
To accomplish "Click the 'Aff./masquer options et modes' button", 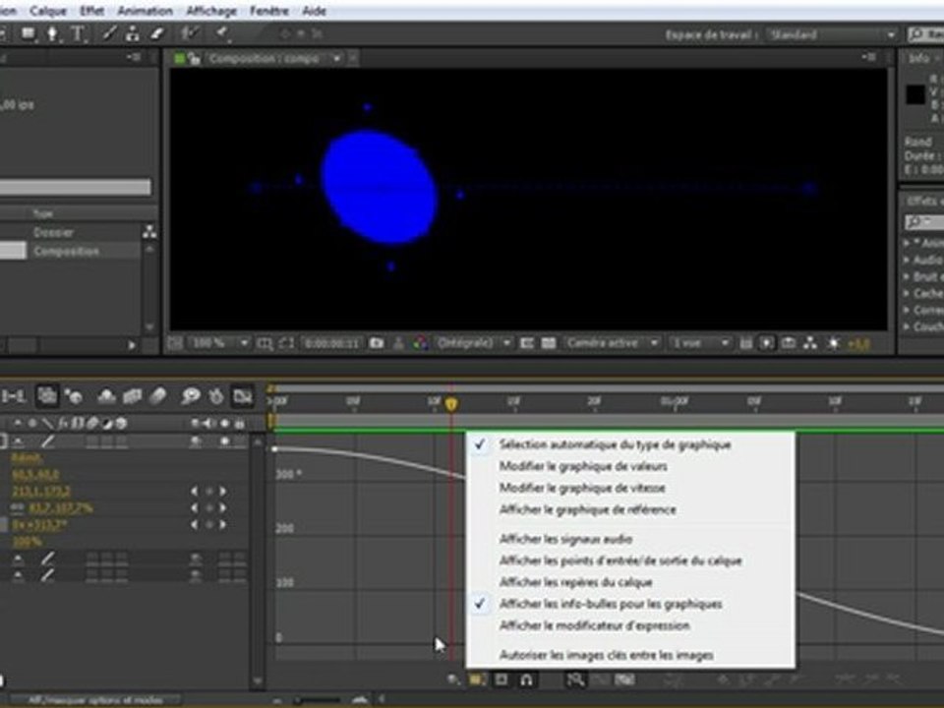I will pos(95,700).
